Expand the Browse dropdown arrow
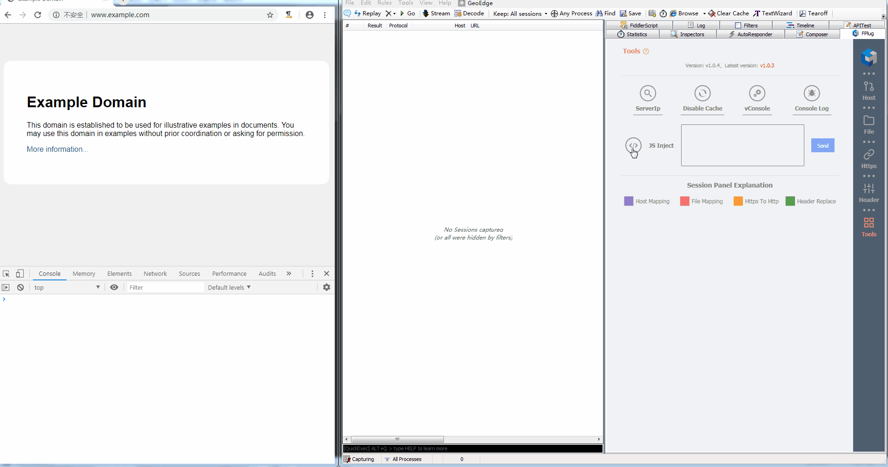The height and width of the screenshot is (467, 888). coord(704,13)
